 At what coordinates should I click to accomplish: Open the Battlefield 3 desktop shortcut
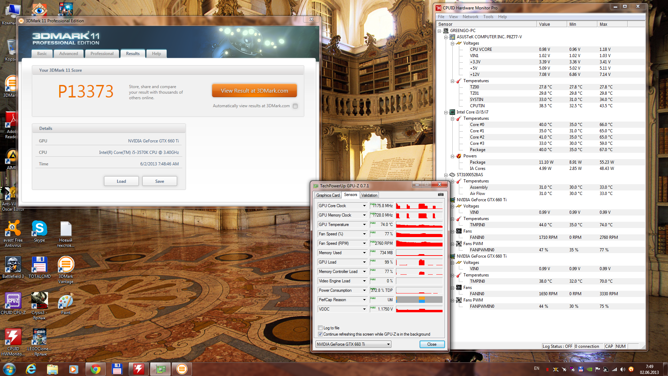[x=13, y=268]
